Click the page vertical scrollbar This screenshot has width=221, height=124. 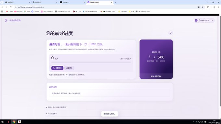[x=220, y=61]
